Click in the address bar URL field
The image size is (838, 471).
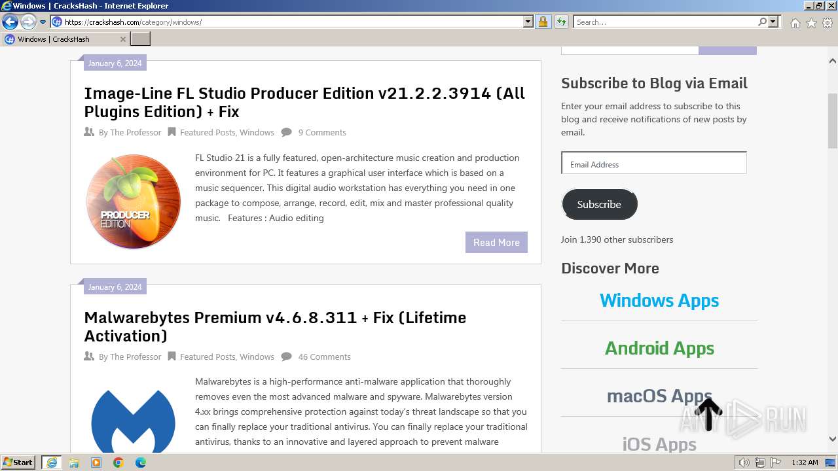[293, 22]
